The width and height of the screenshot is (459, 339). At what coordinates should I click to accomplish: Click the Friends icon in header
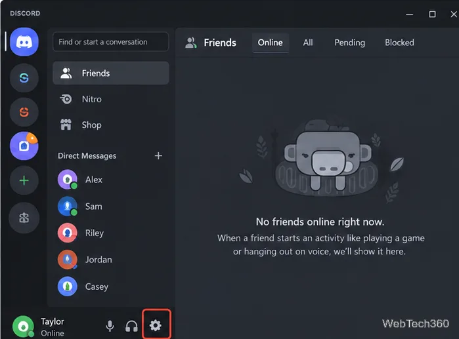click(x=191, y=43)
